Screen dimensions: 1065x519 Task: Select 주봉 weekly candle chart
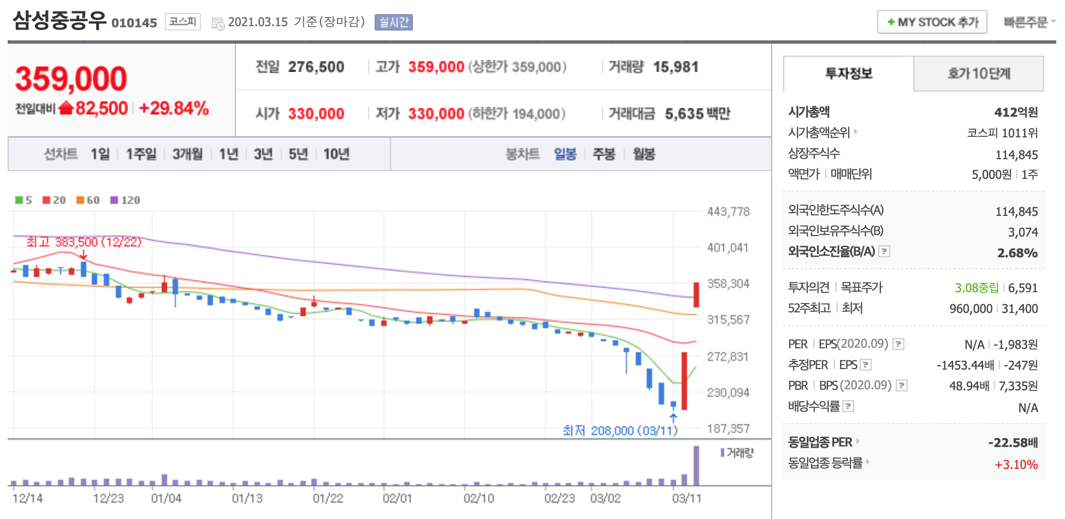click(604, 154)
